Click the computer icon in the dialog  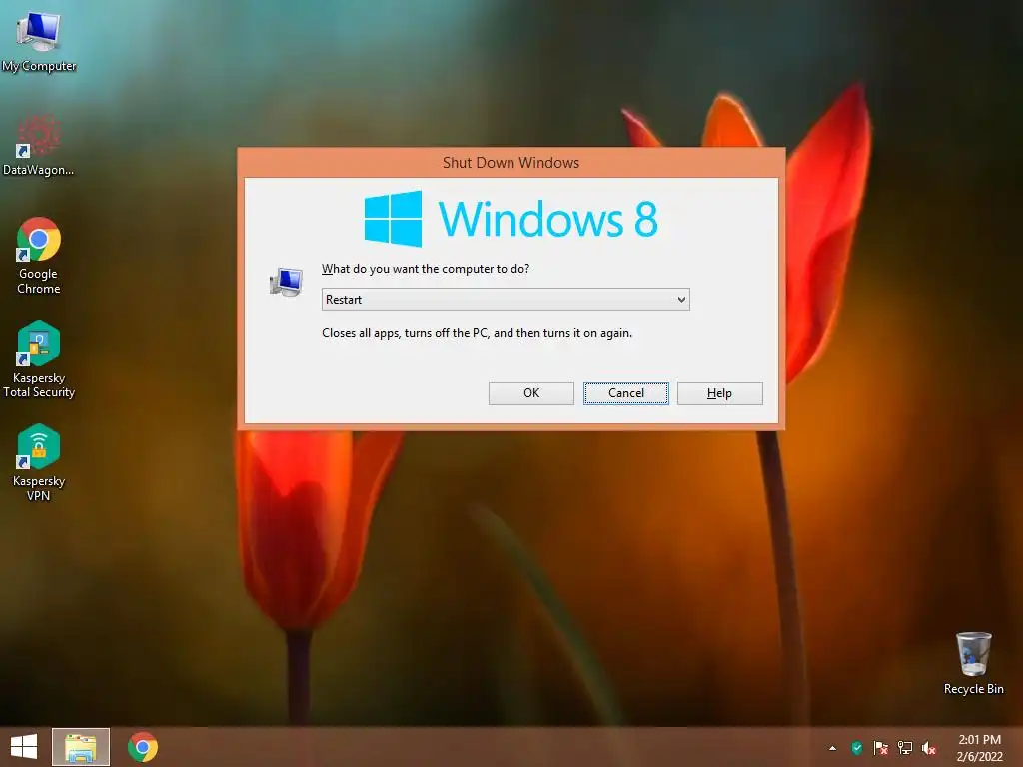[x=286, y=282]
